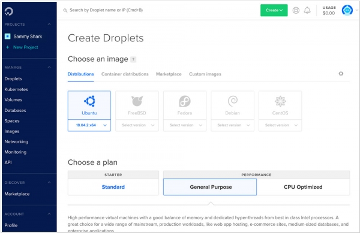This screenshot has height=233, width=360.
Task: Choose the CPU Optimized plan
Action: tap(303, 187)
